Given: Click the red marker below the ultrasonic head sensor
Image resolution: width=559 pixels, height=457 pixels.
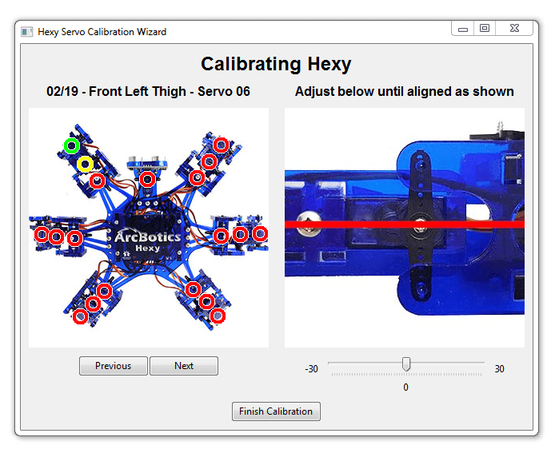Looking at the screenshot, I should (147, 179).
